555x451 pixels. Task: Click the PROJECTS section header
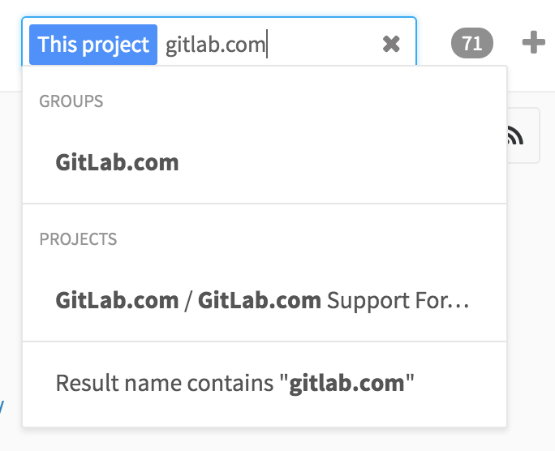78,239
